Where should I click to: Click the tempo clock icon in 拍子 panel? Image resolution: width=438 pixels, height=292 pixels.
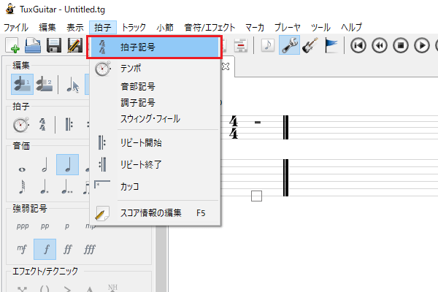pos(21,125)
